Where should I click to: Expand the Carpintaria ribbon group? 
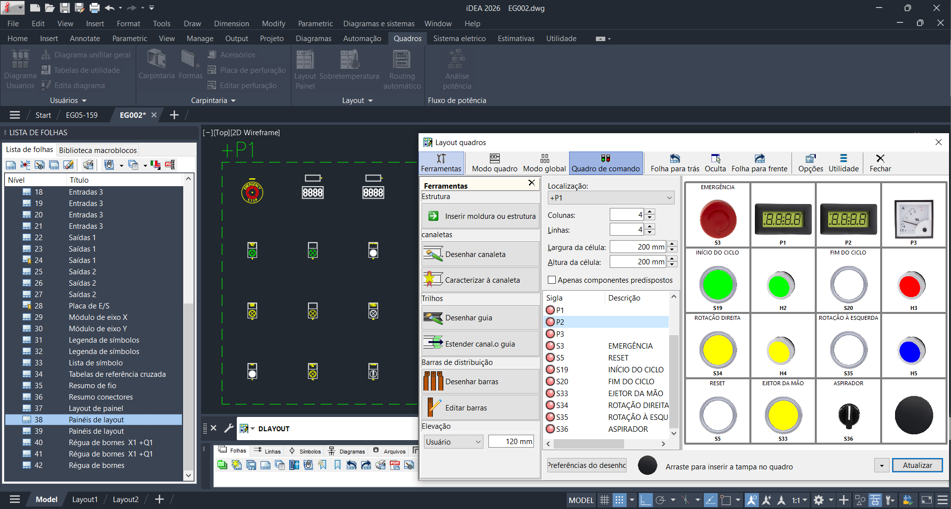[x=213, y=101]
